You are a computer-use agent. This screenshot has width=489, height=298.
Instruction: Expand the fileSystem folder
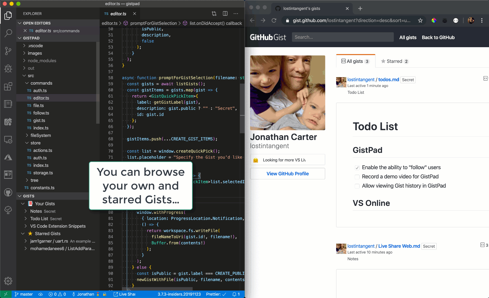41,135
